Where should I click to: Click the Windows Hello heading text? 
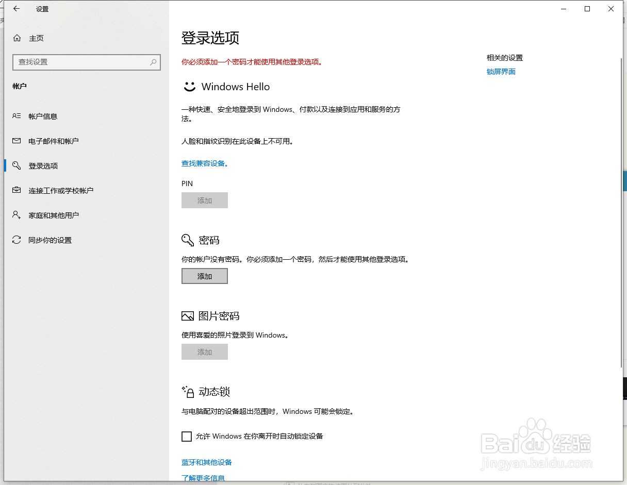tap(236, 87)
